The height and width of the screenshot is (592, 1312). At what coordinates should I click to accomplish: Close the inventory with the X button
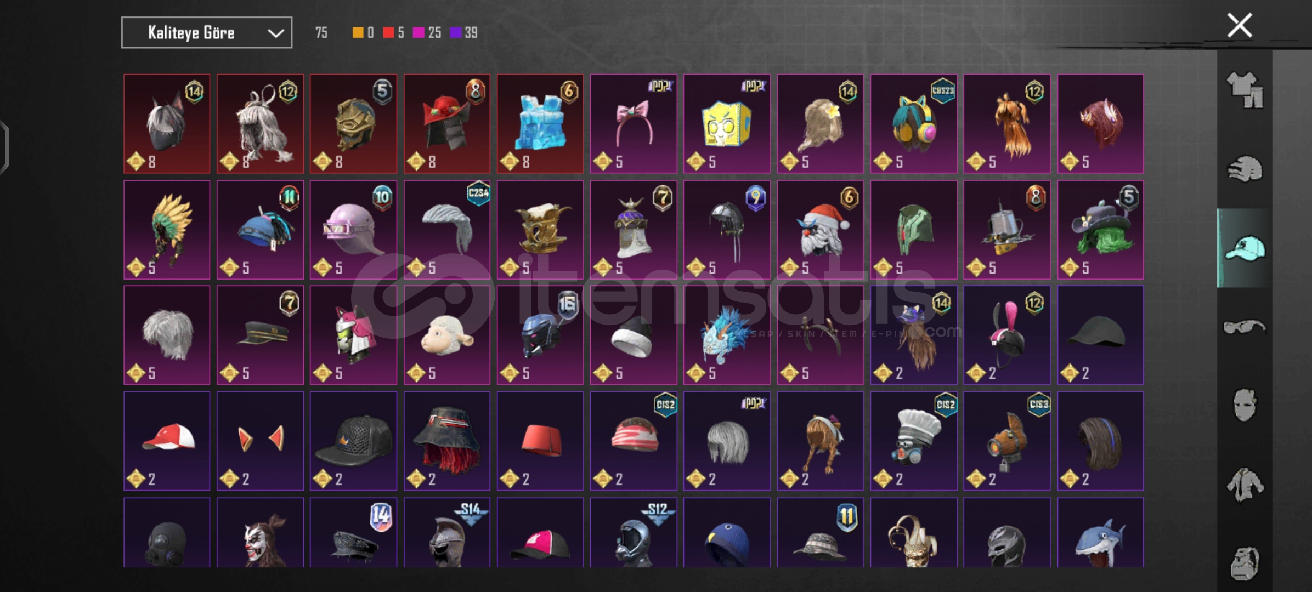[x=1240, y=25]
